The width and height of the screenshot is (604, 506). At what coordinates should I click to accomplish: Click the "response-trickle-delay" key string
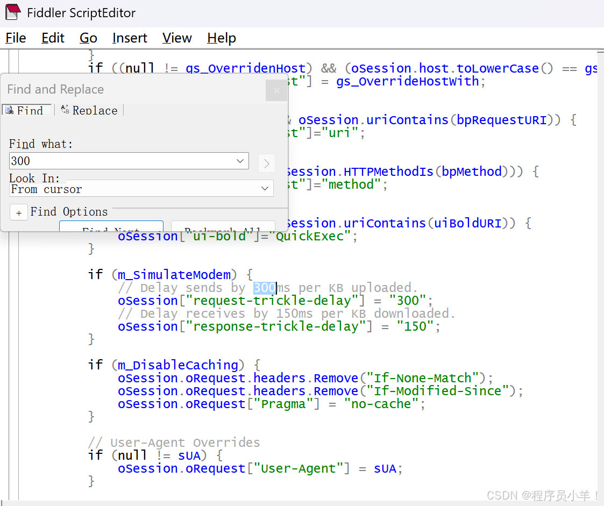(276, 326)
